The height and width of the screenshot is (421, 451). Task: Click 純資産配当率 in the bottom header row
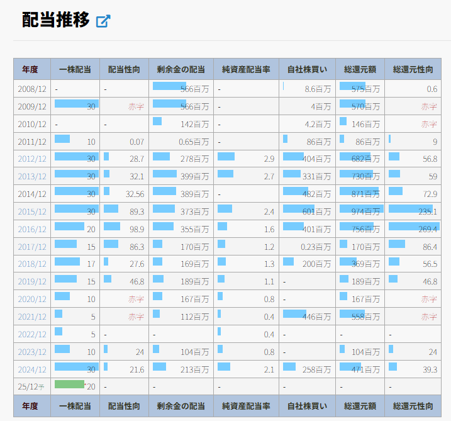pyautogui.click(x=246, y=406)
